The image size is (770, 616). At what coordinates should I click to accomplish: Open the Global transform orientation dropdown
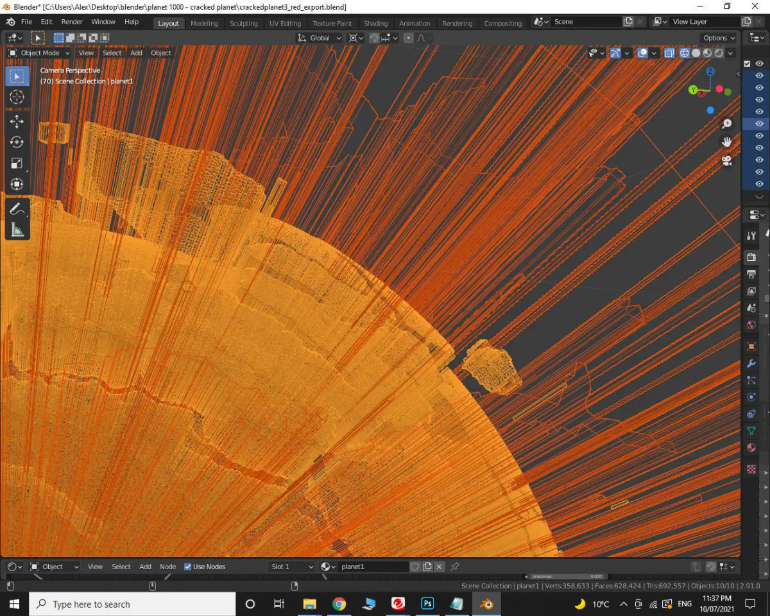tap(320, 38)
